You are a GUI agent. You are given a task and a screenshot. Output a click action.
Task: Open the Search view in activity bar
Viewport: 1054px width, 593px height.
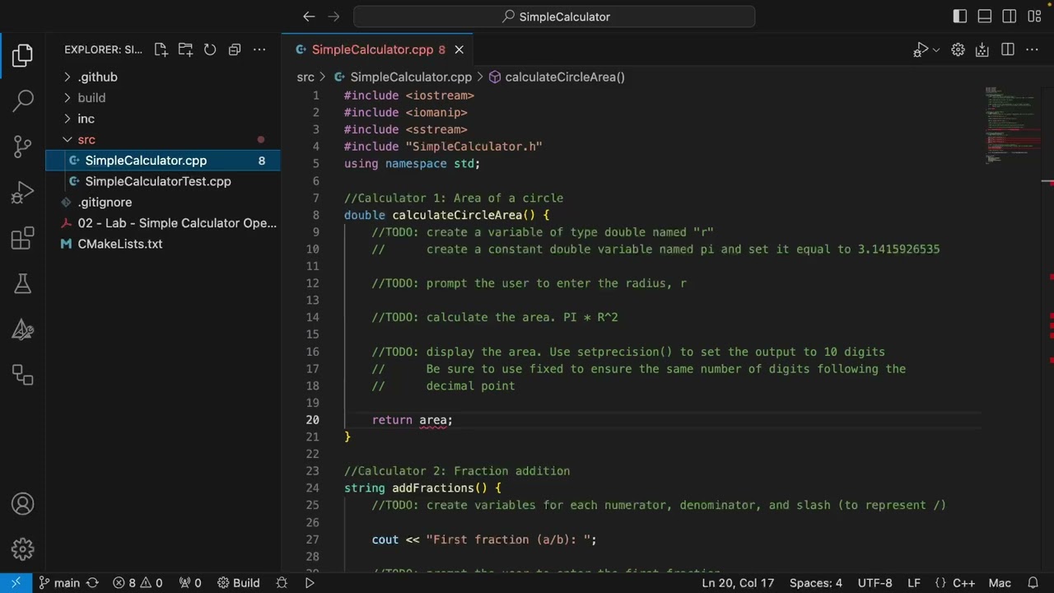coord(23,101)
